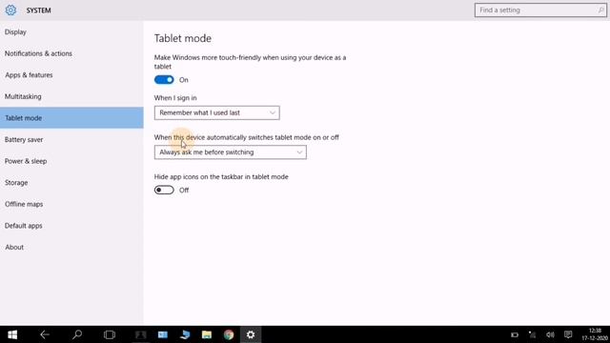Click the battery icon in system tray

pos(515,334)
